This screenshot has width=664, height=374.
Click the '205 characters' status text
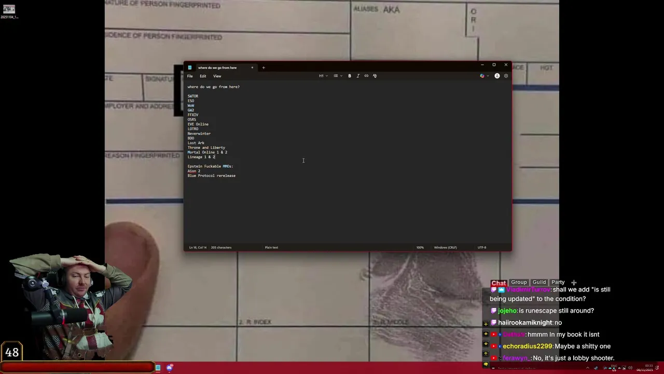[221, 247]
